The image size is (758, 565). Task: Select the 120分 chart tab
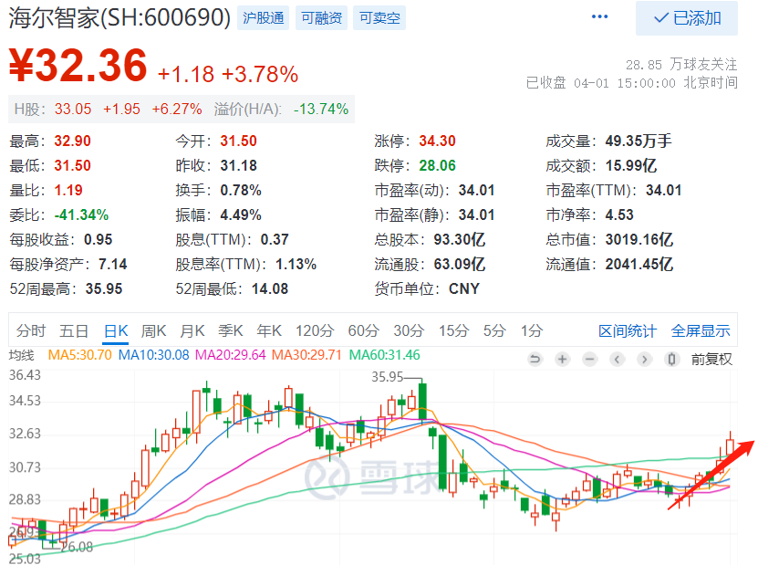(315, 330)
